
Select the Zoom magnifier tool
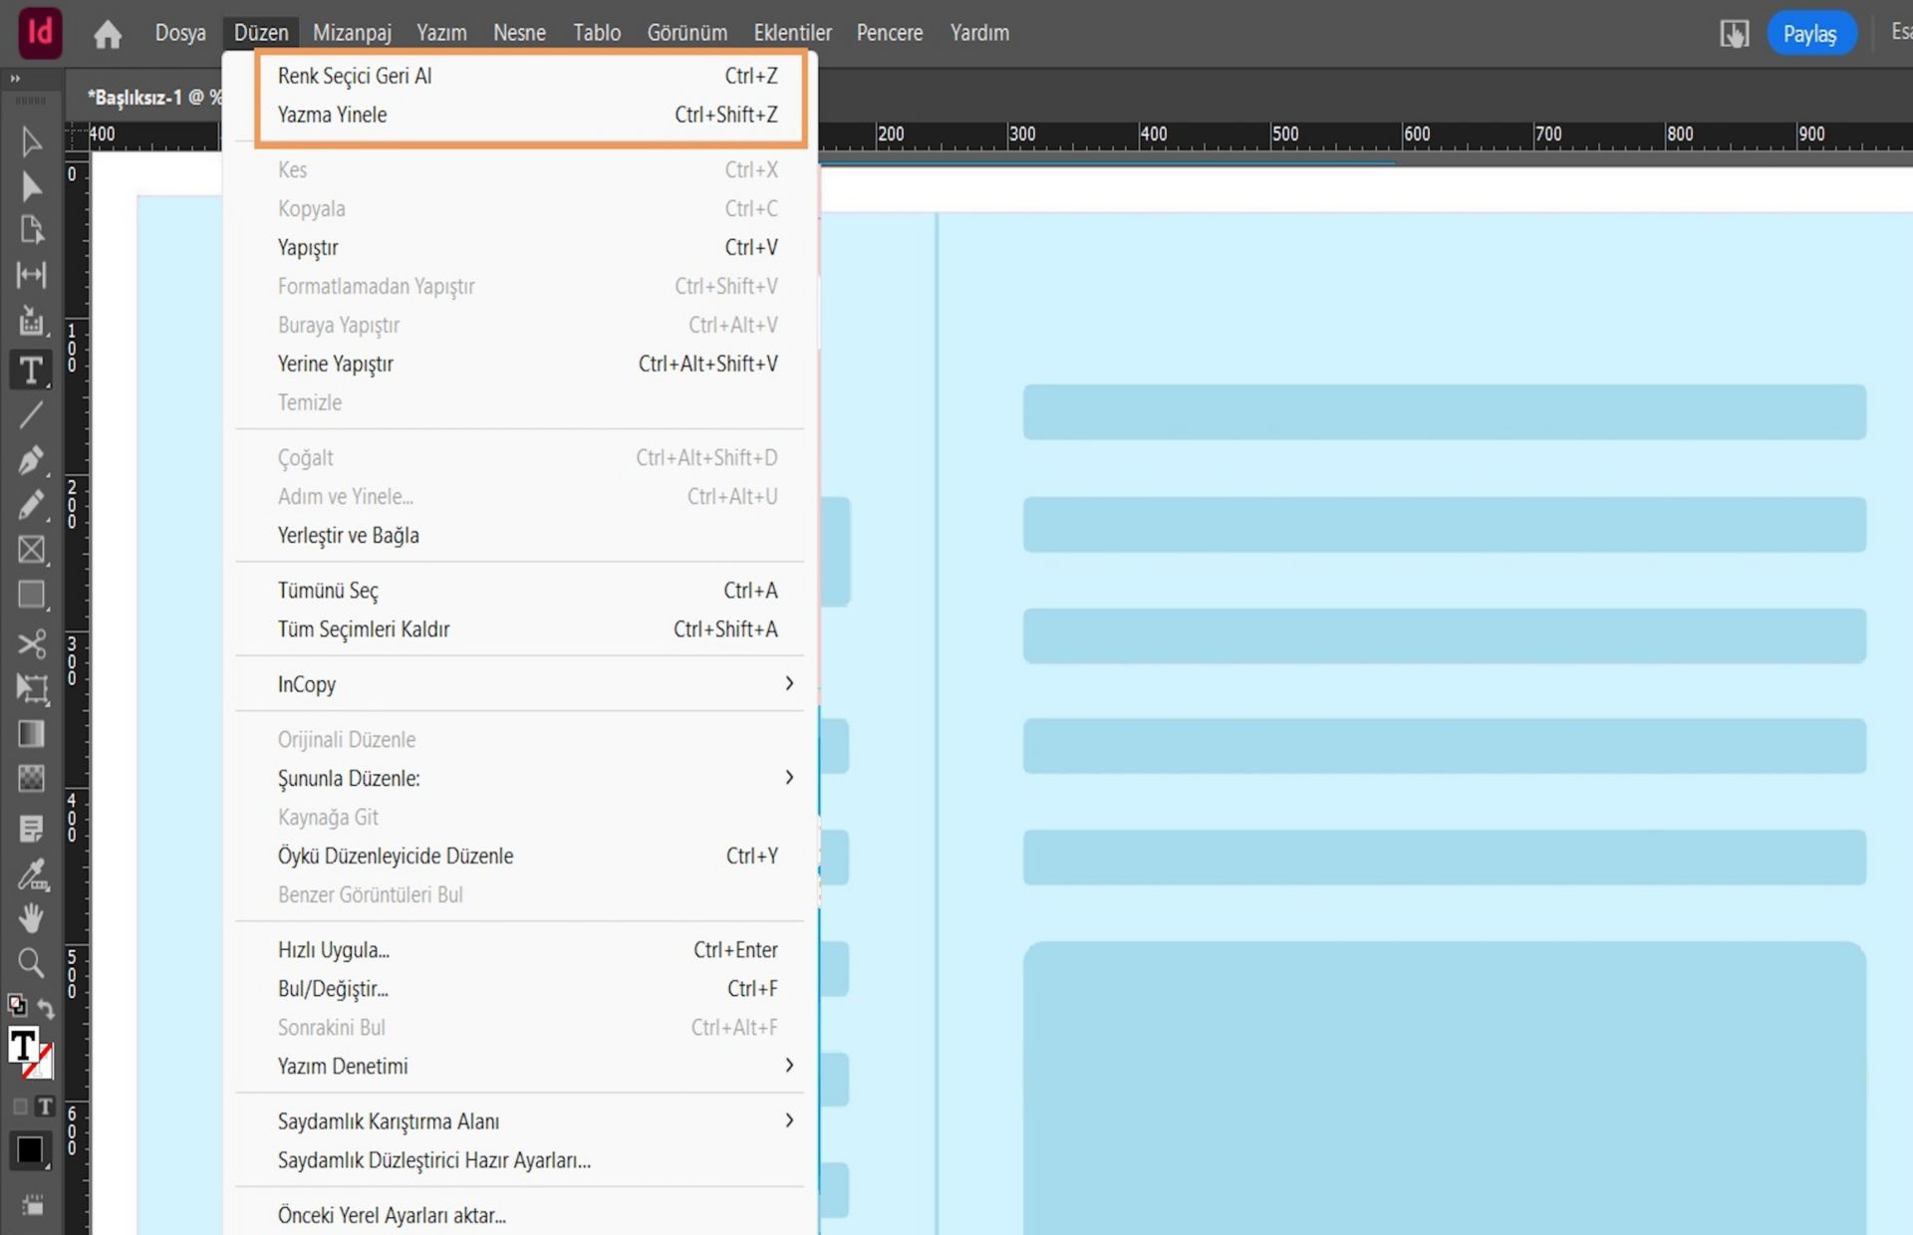[31, 962]
